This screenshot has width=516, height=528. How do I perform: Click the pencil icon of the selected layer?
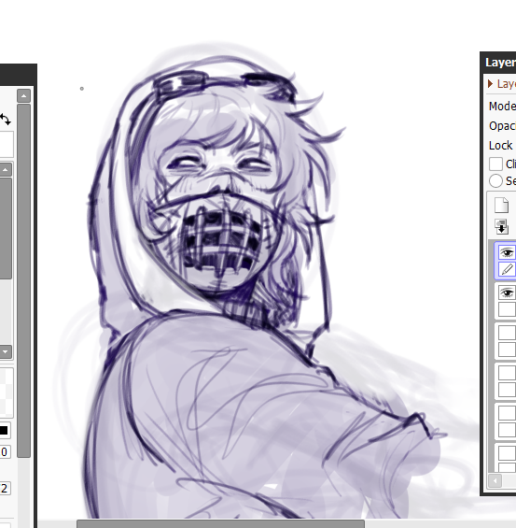[x=507, y=269]
